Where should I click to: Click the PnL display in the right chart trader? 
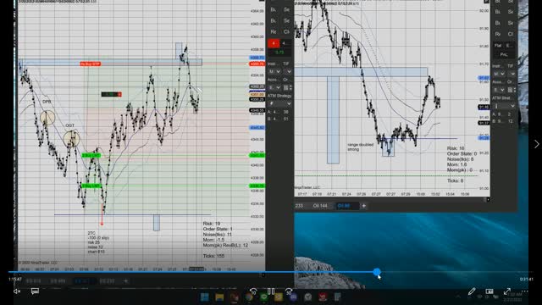[x=504, y=54]
